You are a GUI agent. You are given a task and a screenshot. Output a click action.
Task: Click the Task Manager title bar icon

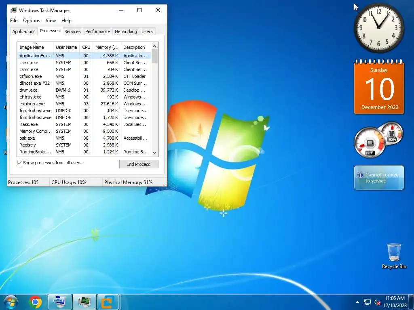tap(13, 10)
